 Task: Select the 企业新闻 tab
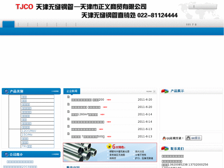point(72,91)
